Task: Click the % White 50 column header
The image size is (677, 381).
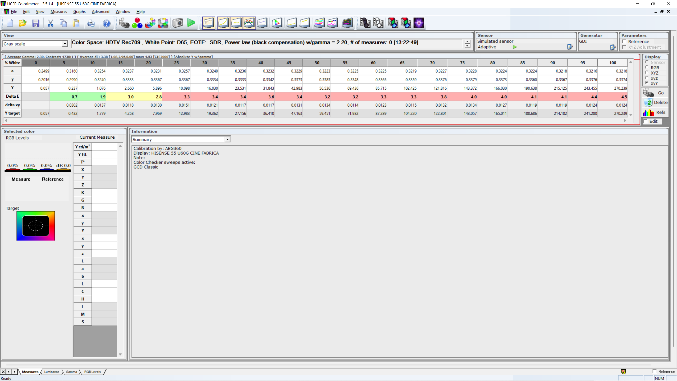Action: [x=317, y=63]
